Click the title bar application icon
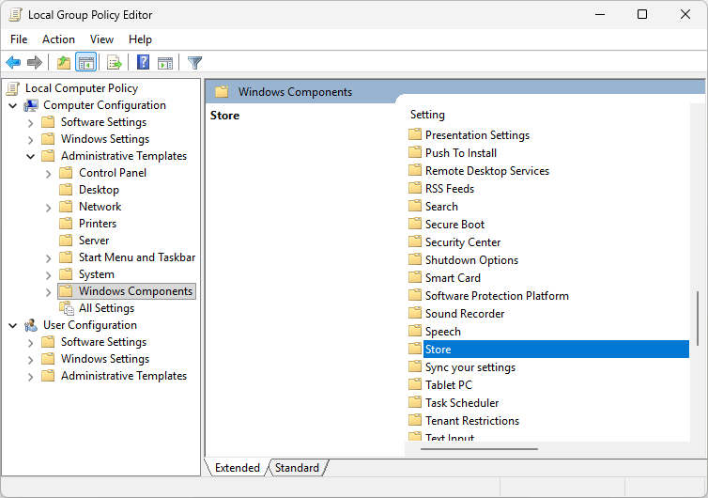The height and width of the screenshot is (498, 708). click(x=15, y=15)
